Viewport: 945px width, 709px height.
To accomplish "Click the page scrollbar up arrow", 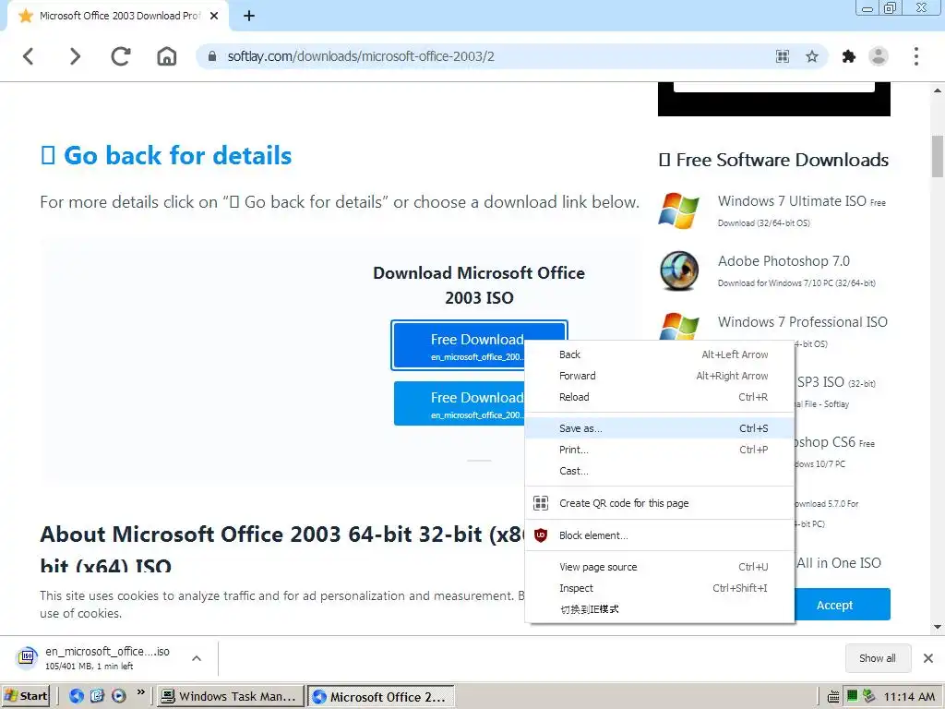I will pos(938,90).
